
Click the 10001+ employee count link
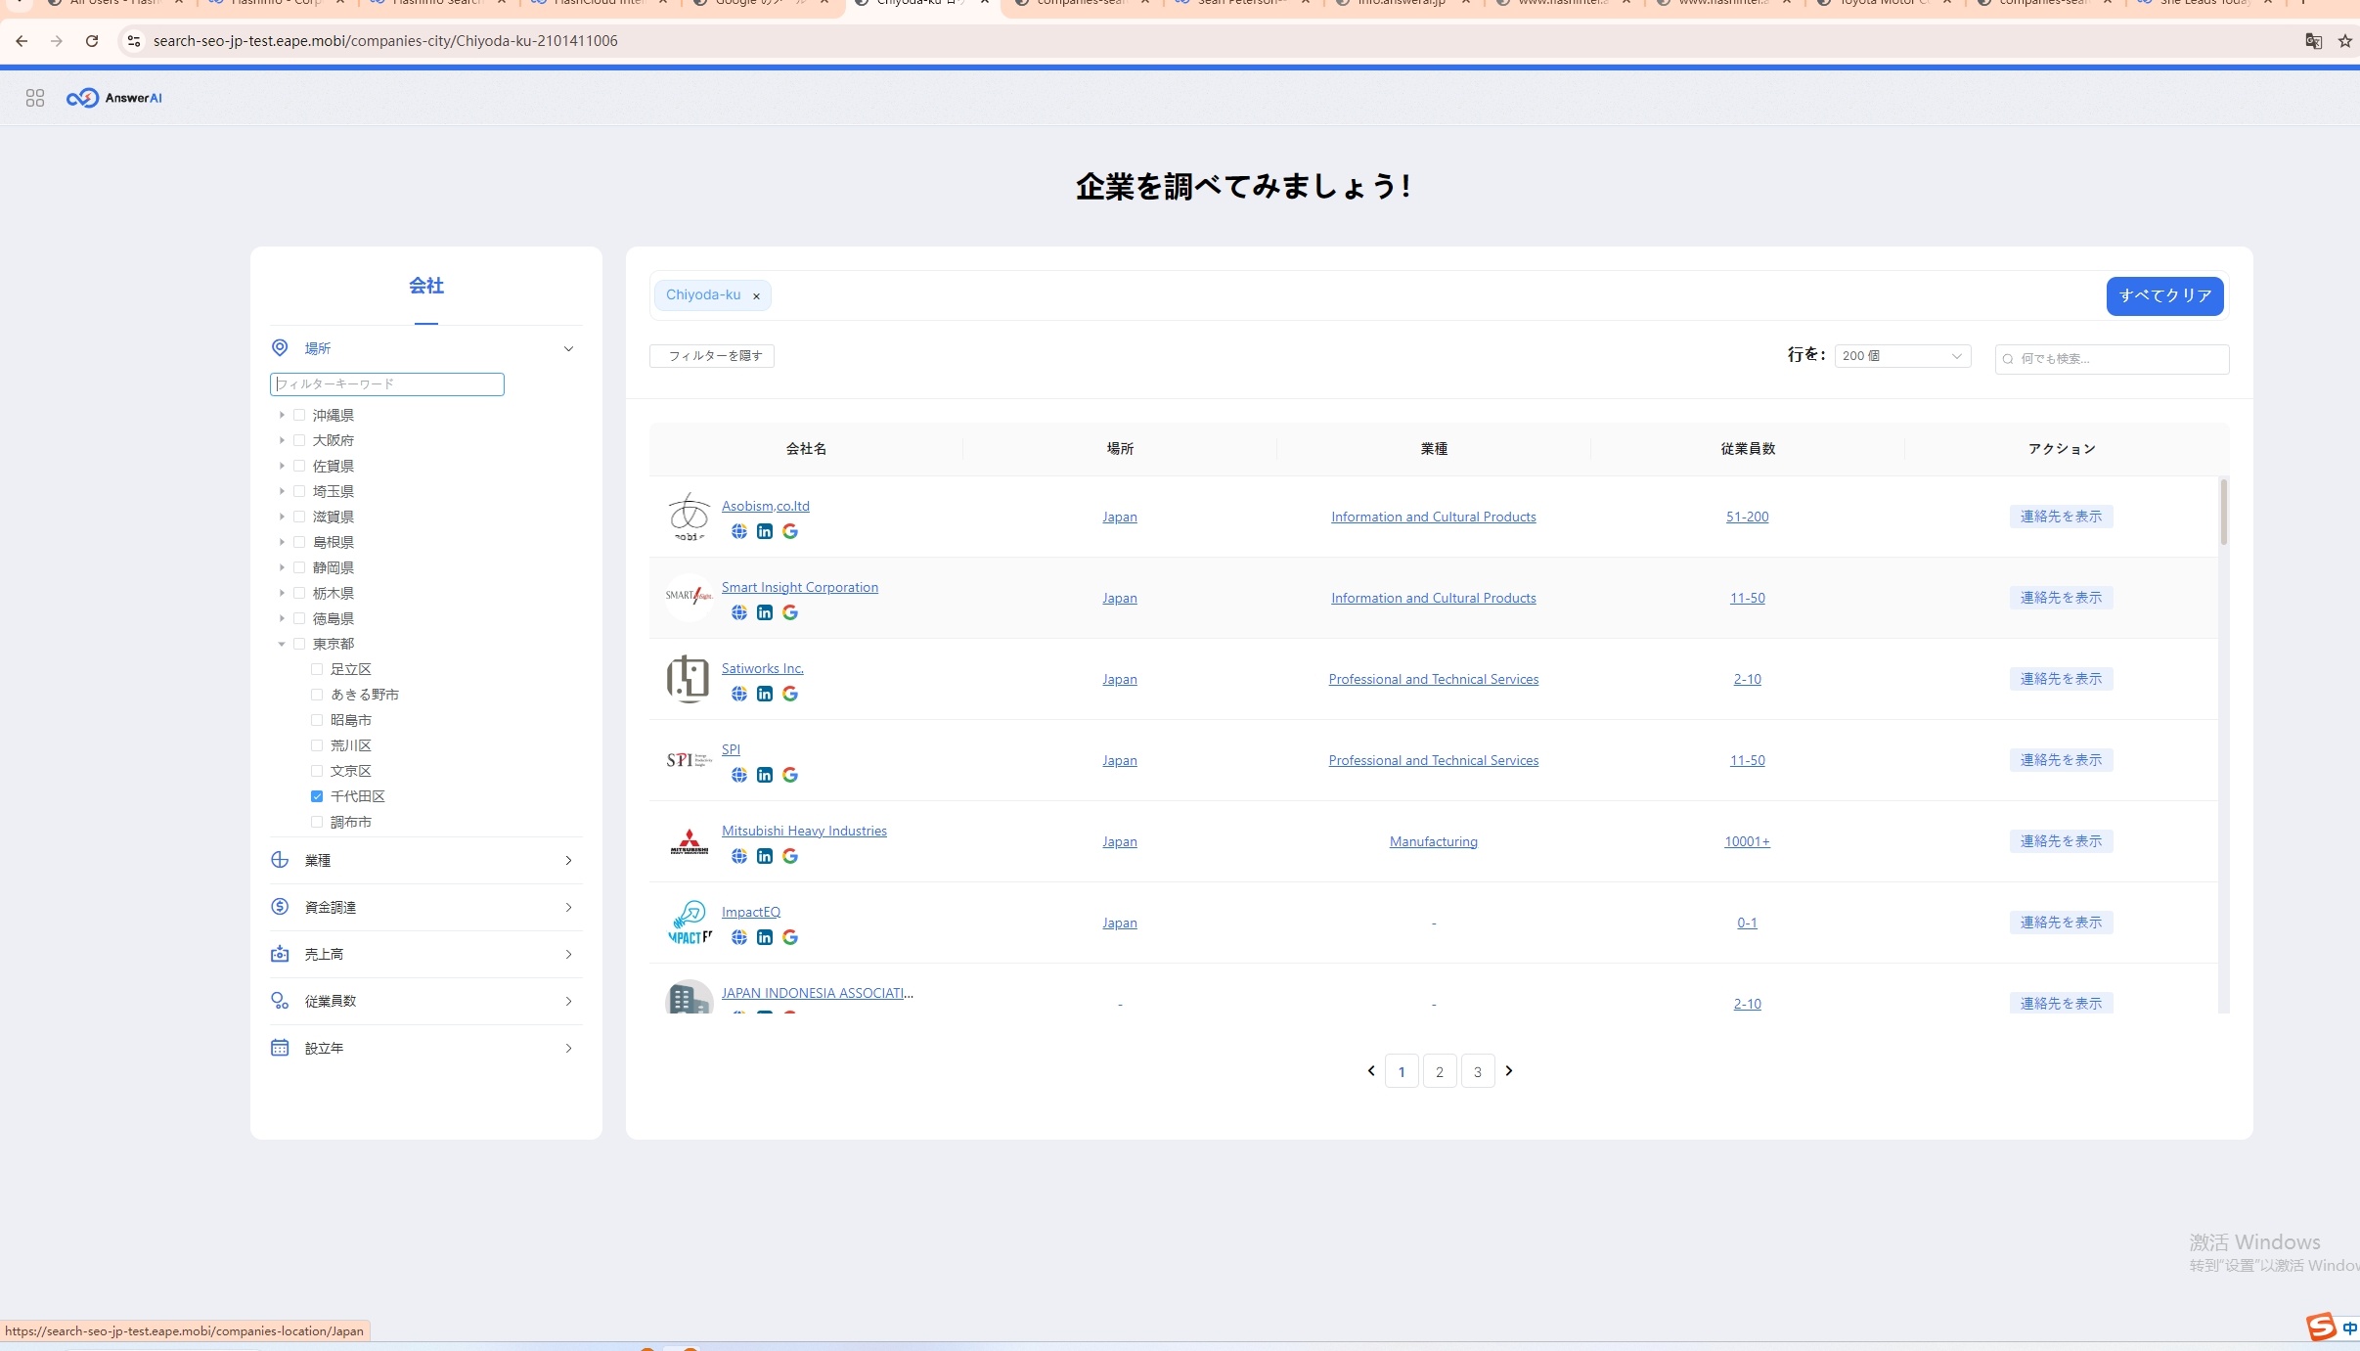(1747, 841)
